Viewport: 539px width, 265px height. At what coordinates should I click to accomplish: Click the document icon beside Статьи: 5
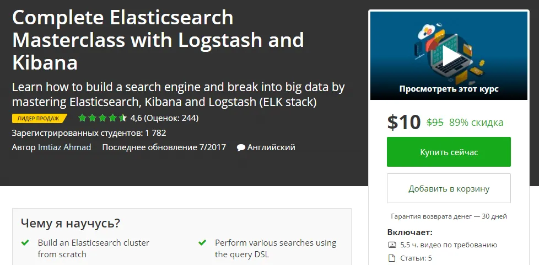392,258
